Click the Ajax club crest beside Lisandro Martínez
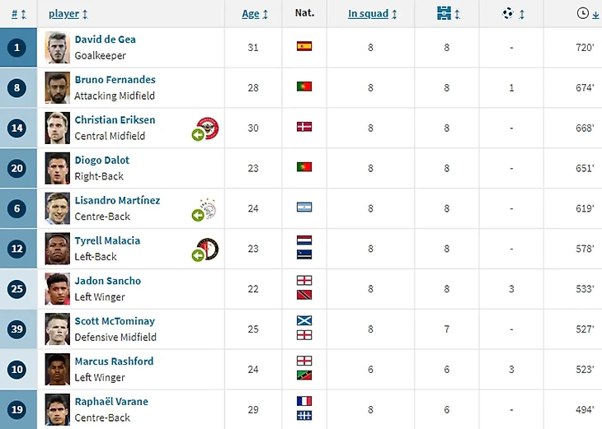The height and width of the screenshot is (429, 602). point(207,208)
